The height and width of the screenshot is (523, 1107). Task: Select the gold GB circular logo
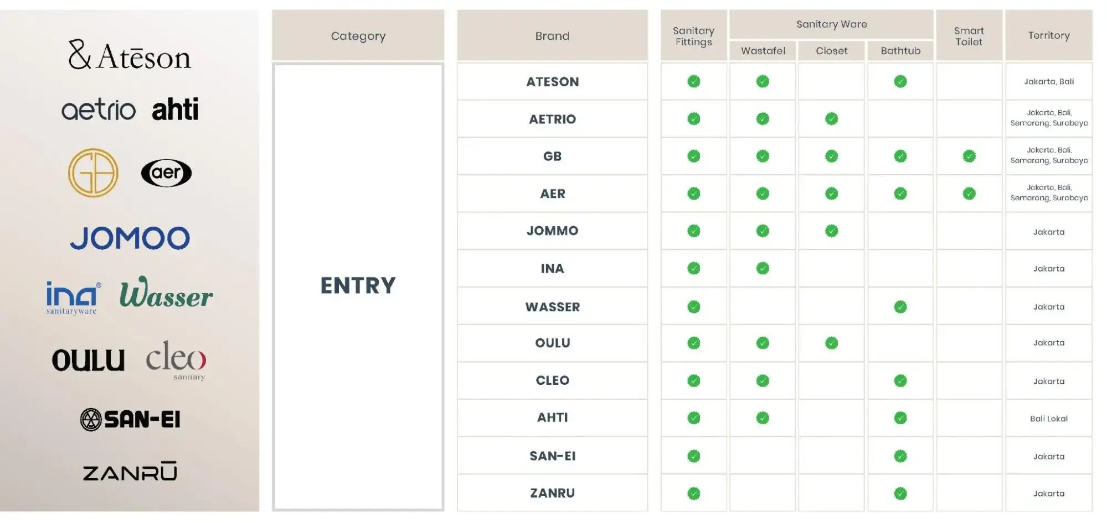click(x=93, y=172)
